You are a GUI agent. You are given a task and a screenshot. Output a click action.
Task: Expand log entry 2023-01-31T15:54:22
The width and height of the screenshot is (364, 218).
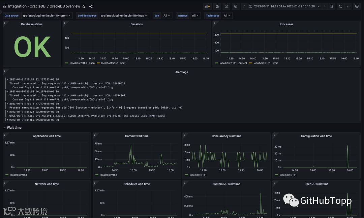(x=7, y=80)
